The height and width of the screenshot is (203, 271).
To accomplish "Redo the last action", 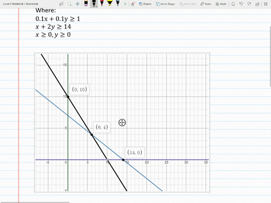I will click(x=249, y=4).
